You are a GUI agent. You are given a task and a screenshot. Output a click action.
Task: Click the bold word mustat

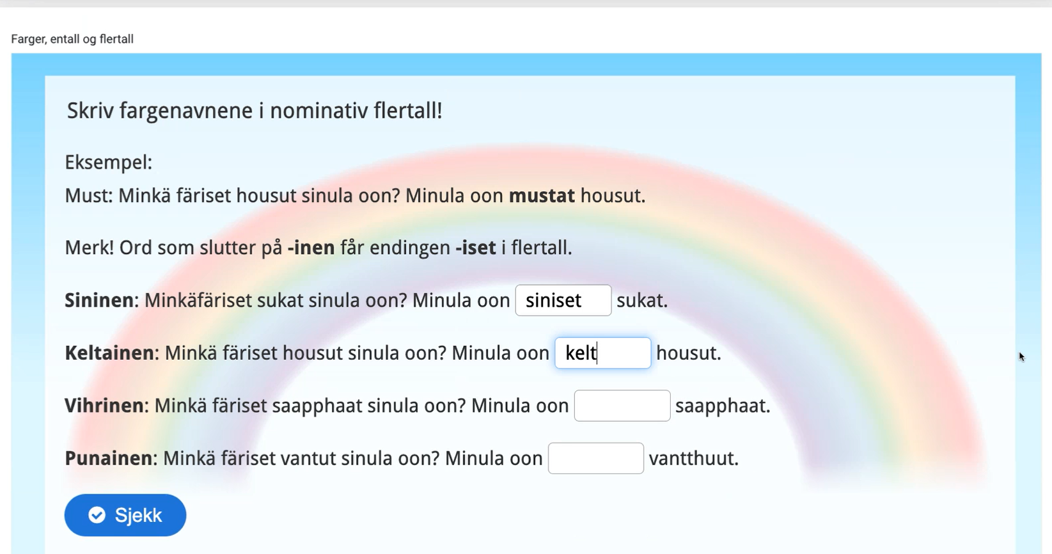pyautogui.click(x=542, y=196)
